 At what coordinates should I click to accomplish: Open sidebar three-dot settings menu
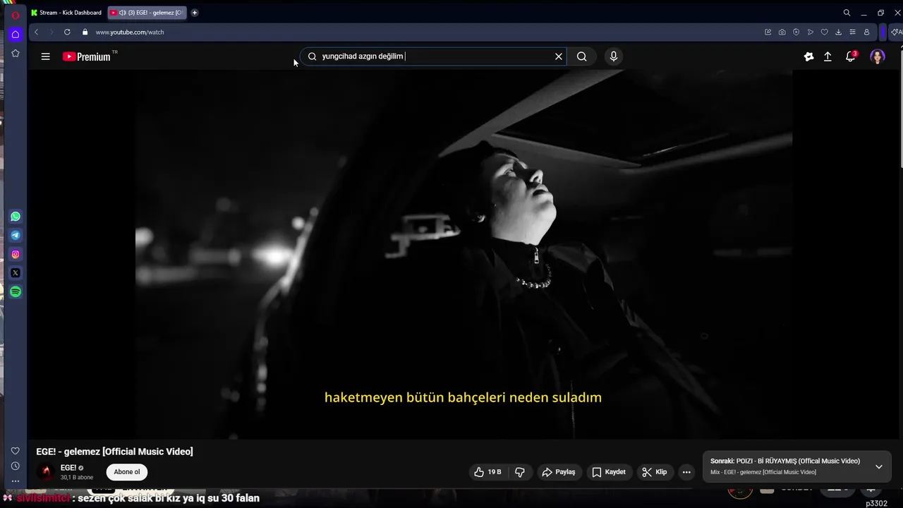[x=16, y=481]
